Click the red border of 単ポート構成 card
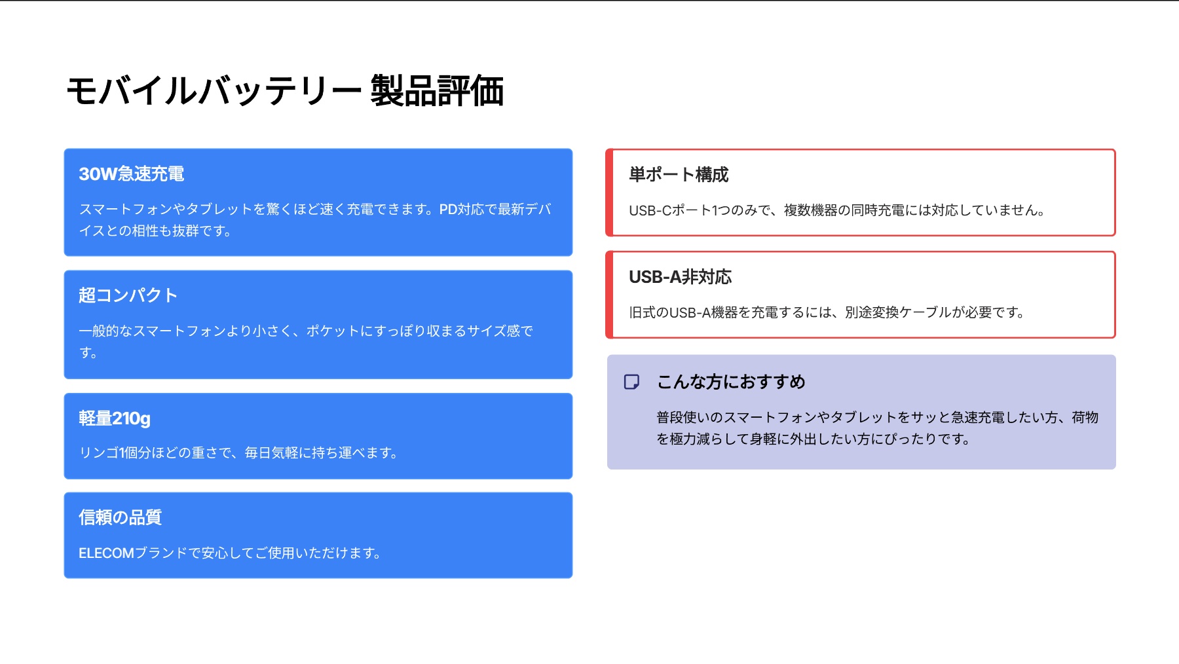The width and height of the screenshot is (1179, 664). tap(610, 191)
